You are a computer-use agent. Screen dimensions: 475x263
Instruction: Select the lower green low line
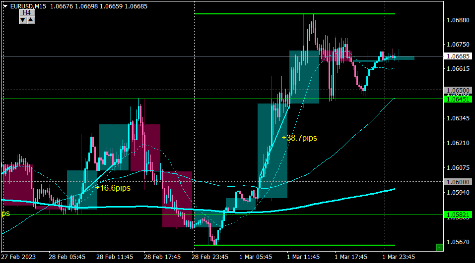point(294,245)
